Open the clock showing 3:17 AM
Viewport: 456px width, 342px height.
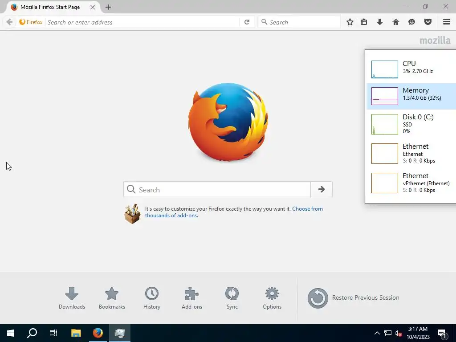418,333
